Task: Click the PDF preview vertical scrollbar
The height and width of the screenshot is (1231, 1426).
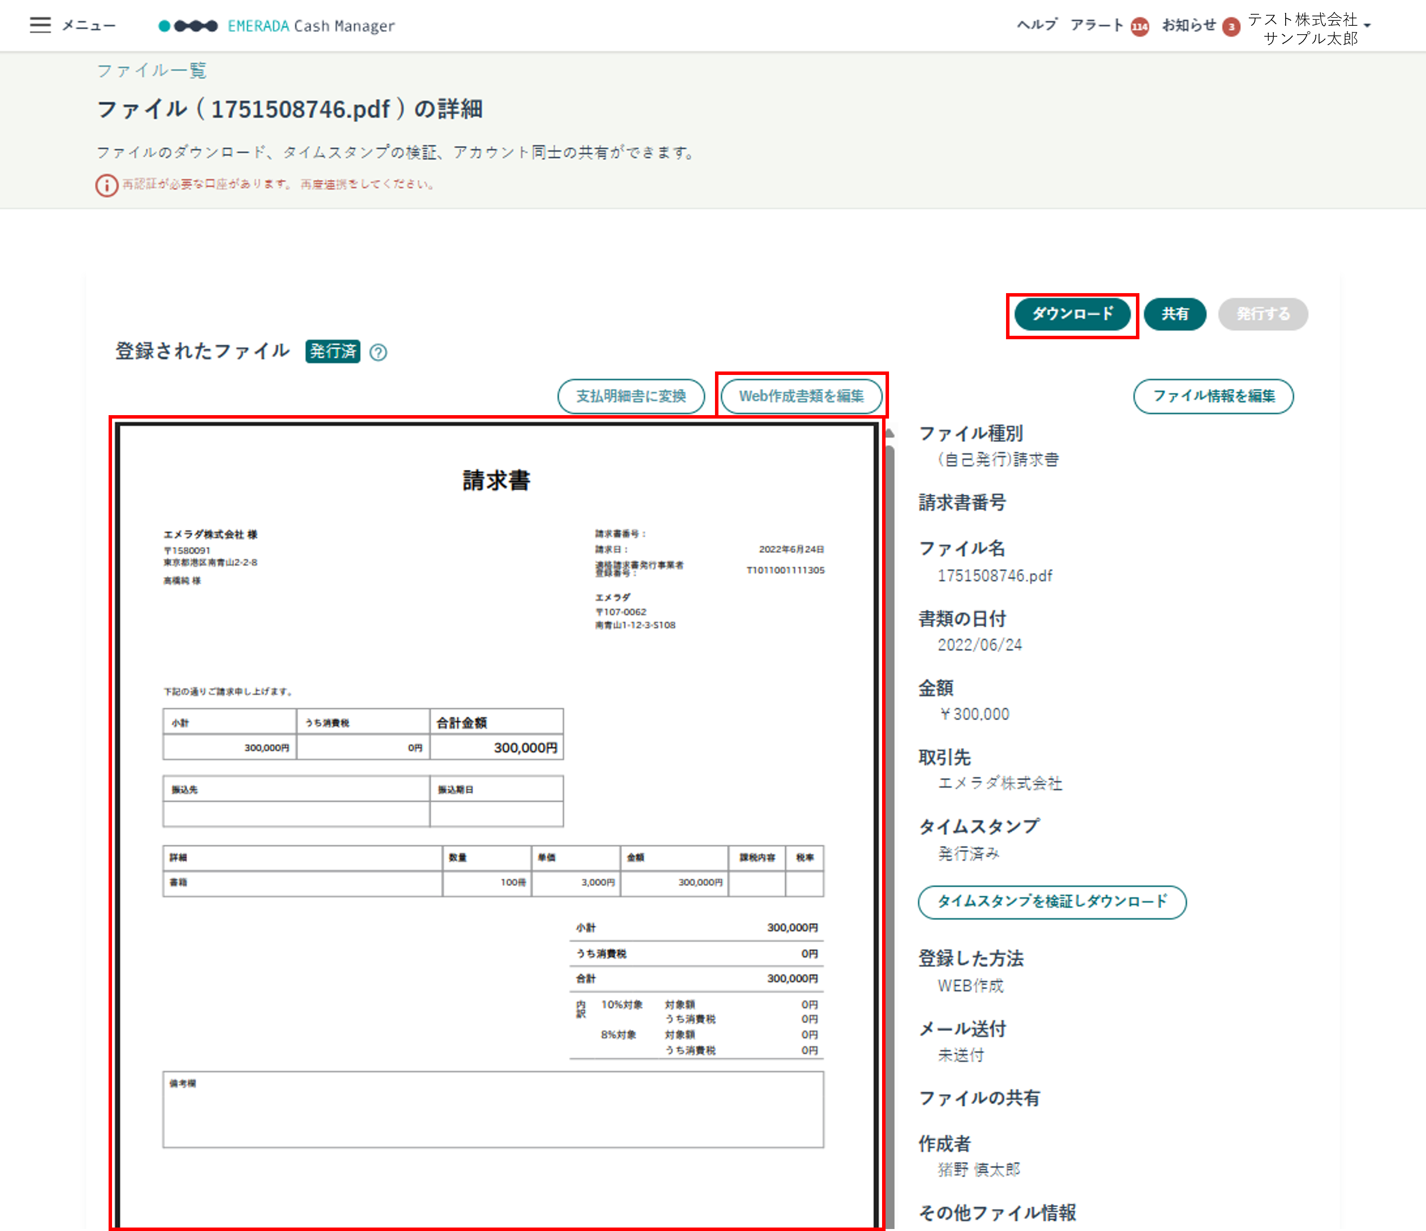Action: pos(889,826)
